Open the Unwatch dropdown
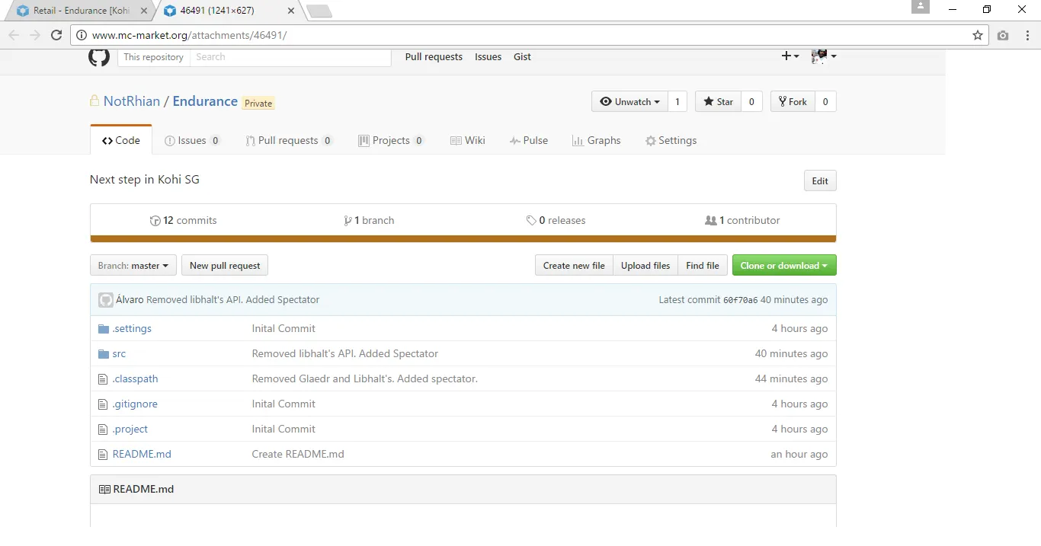This screenshot has width=1041, height=546. click(x=629, y=101)
